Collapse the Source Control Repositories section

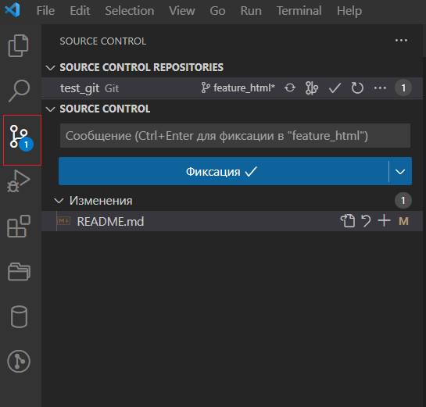coord(51,67)
